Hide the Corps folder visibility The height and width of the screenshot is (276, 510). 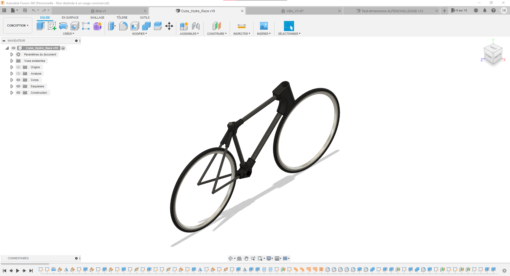coord(18,80)
